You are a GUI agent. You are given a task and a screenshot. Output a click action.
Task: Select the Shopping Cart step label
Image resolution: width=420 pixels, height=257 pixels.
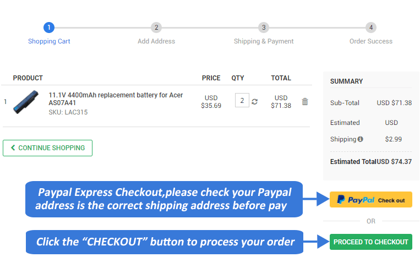[x=49, y=41]
